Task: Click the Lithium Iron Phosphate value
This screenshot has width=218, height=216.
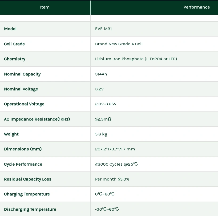Action: pos(136,59)
